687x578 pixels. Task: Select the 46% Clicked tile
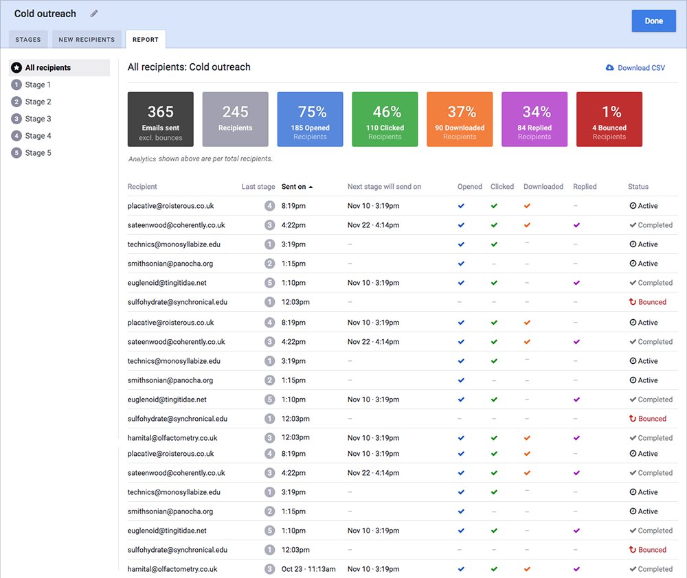click(385, 119)
